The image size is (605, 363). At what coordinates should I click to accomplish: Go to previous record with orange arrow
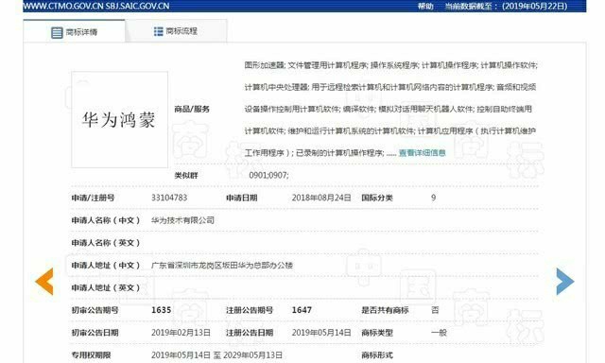[x=44, y=281]
